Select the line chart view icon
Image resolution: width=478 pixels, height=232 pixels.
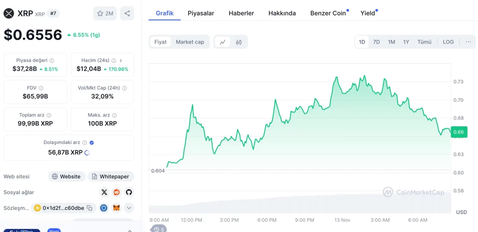[223, 42]
